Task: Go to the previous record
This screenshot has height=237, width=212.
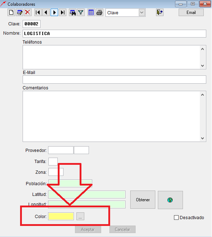Action: (x=46, y=13)
